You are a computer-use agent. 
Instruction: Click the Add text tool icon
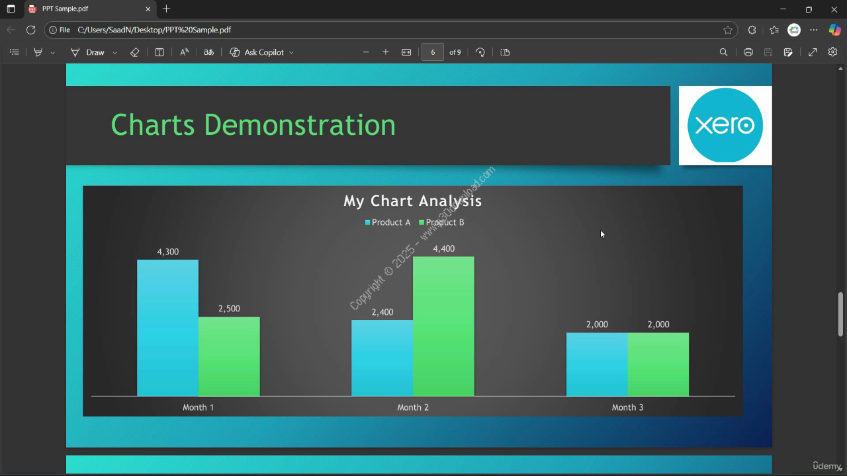pos(159,52)
